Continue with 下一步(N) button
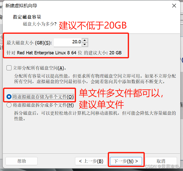Viewport: 183px width, 171px height. click(x=126, y=161)
